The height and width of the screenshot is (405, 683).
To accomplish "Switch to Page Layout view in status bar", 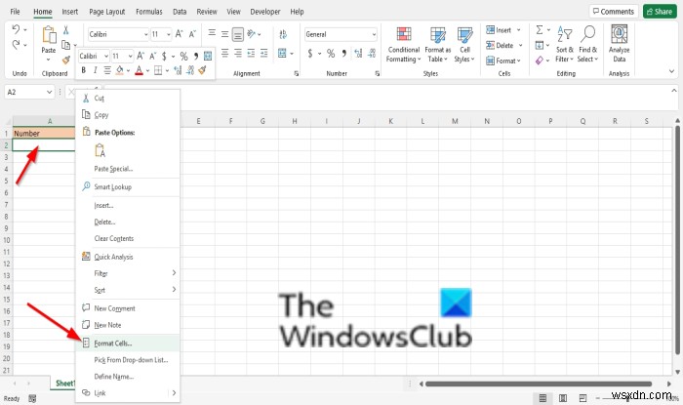I will 563,398.
